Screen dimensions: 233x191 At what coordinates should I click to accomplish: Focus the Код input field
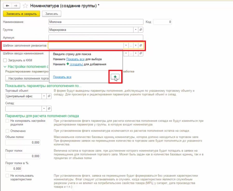click(x=162, y=22)
